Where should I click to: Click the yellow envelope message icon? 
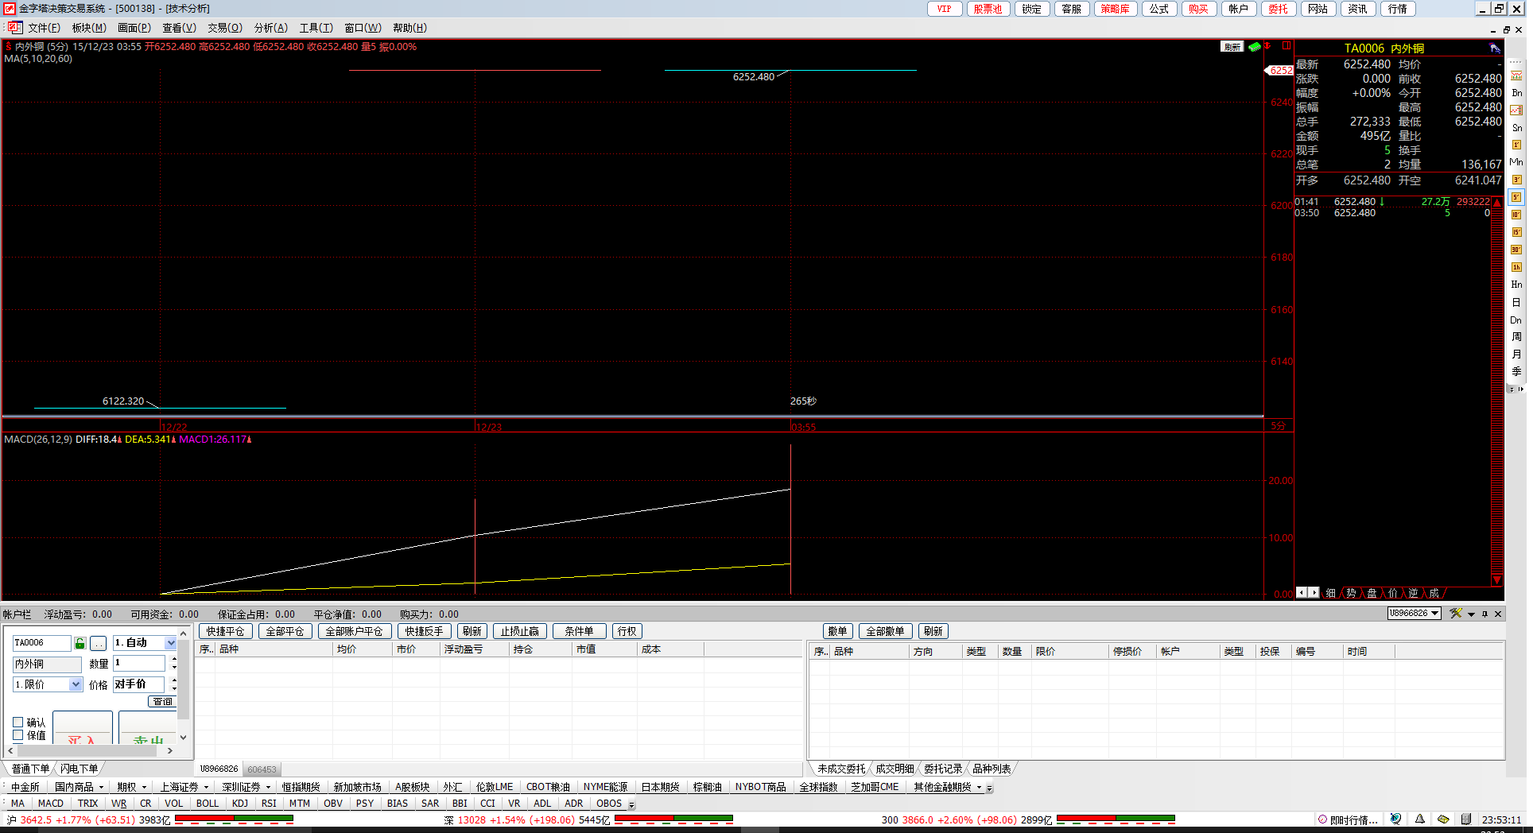point(1443,819)
